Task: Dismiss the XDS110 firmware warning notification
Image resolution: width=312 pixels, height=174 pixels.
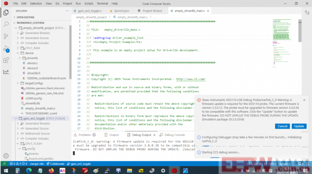Action: pyautogui.click(x=304, y=100)
